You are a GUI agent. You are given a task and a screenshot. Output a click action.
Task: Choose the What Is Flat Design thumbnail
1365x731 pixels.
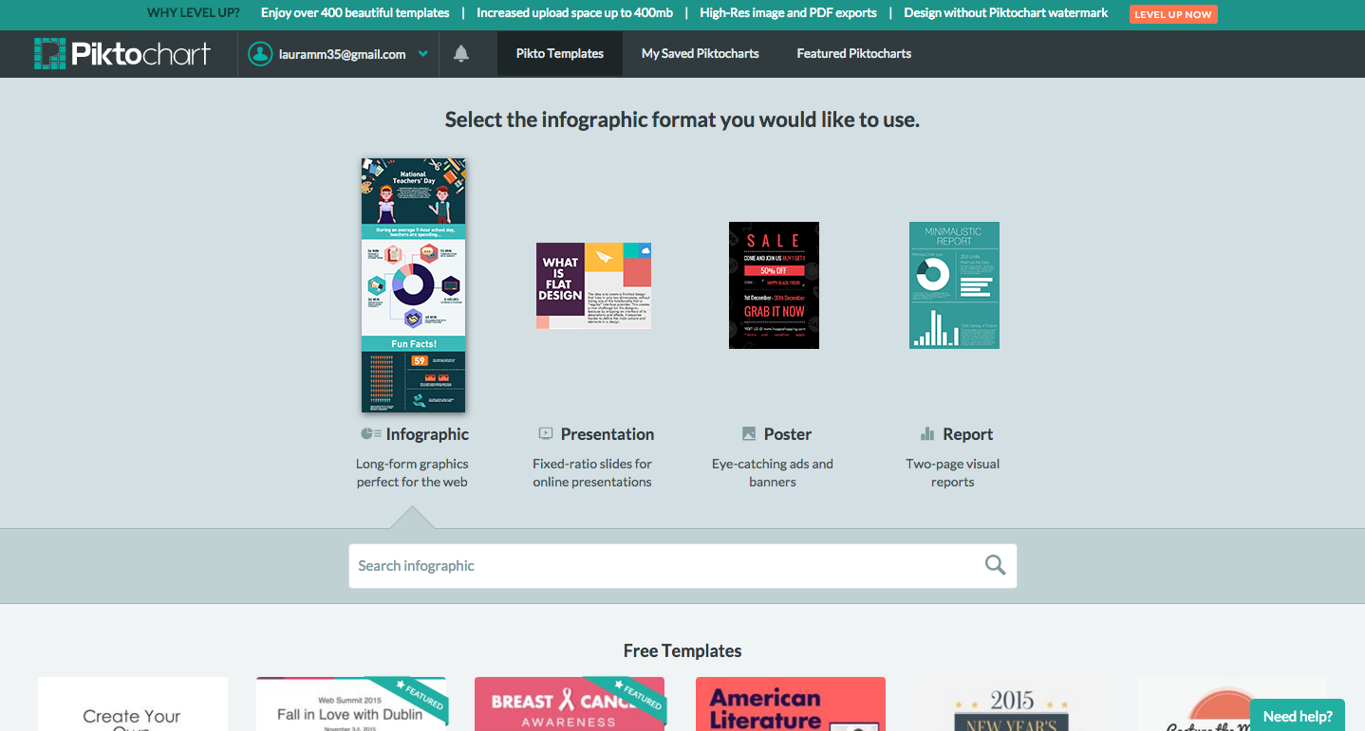593,285
